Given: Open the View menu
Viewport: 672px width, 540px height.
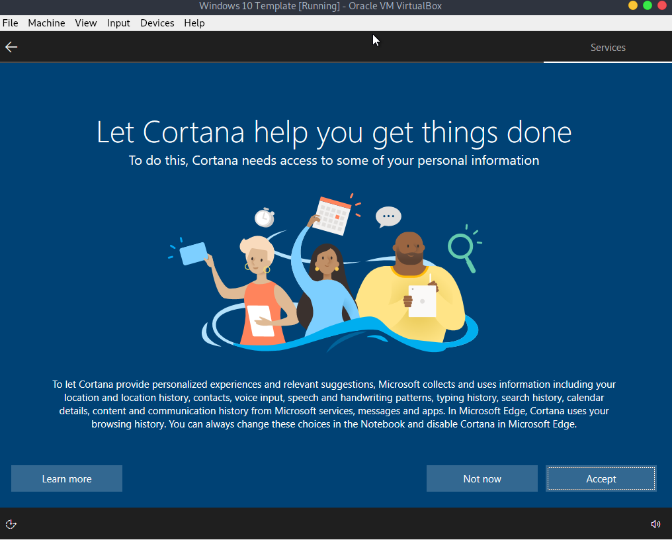Looking at the screenshot, I should 86,23.
